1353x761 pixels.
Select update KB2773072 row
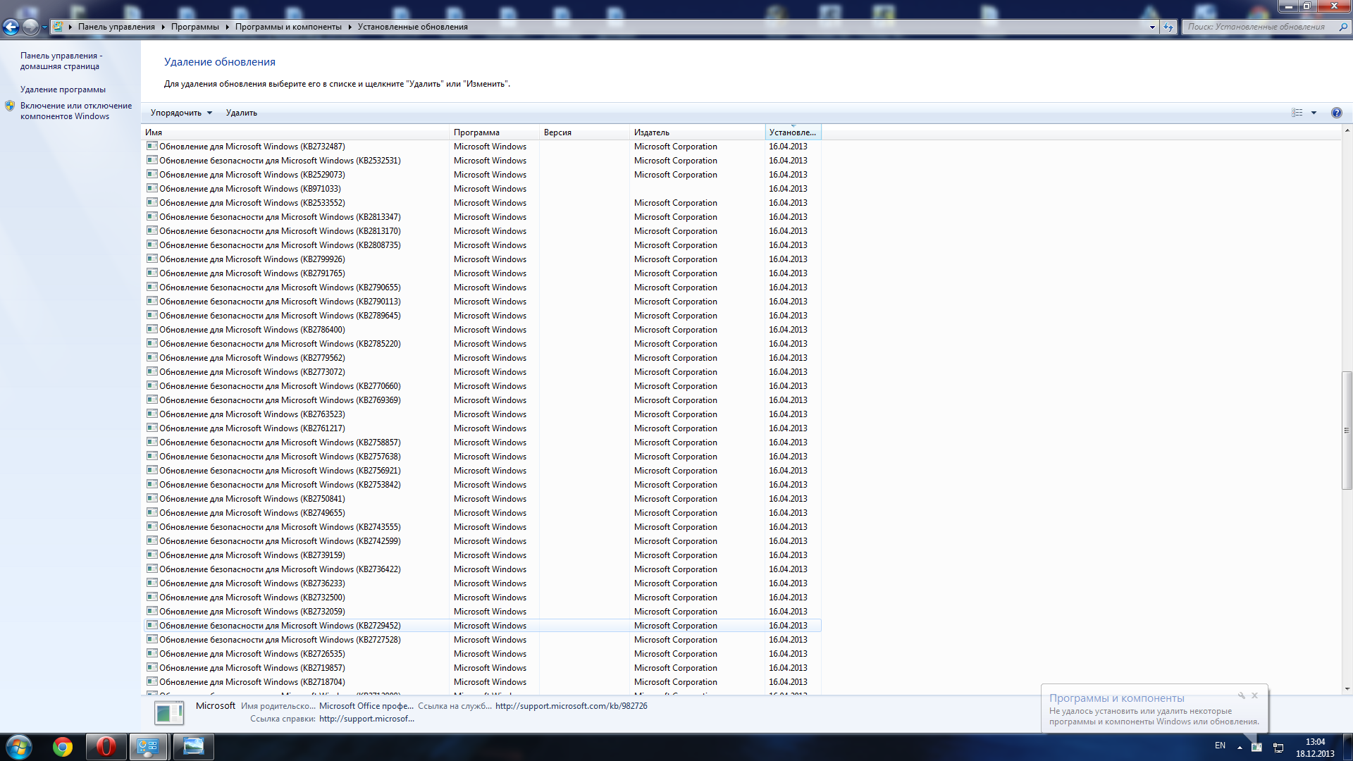coord(483,372)
